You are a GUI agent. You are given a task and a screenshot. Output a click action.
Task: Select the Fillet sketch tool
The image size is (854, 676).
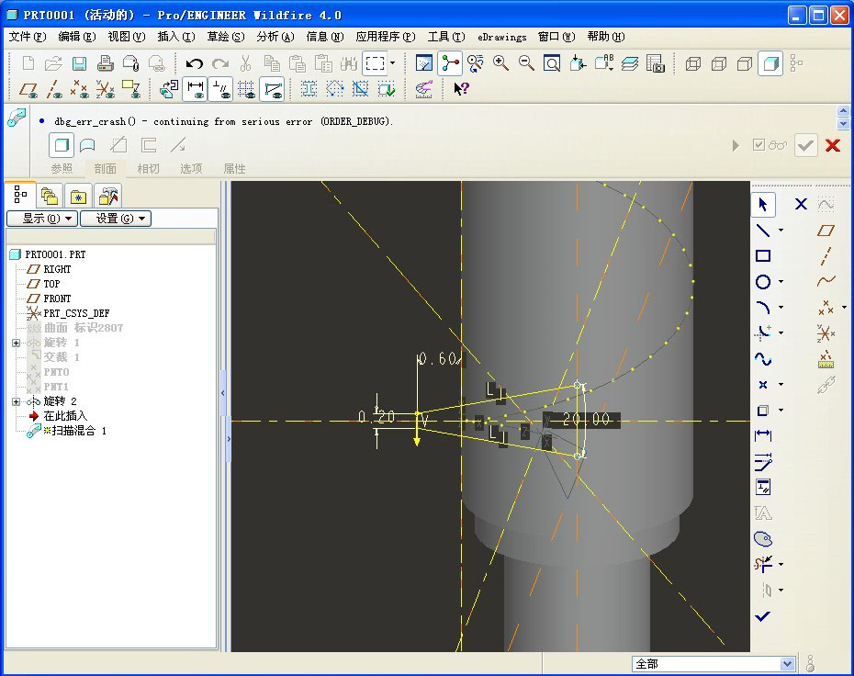pos(763,332)
